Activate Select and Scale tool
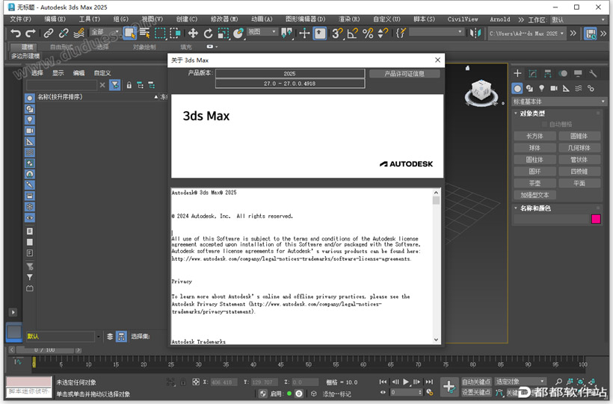 click(x=224, y=33)
